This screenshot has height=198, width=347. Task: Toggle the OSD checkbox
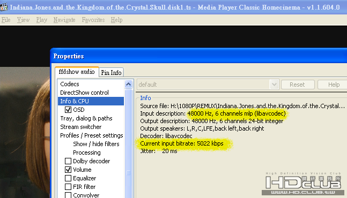pyautogui.click(x=68, y=110)
